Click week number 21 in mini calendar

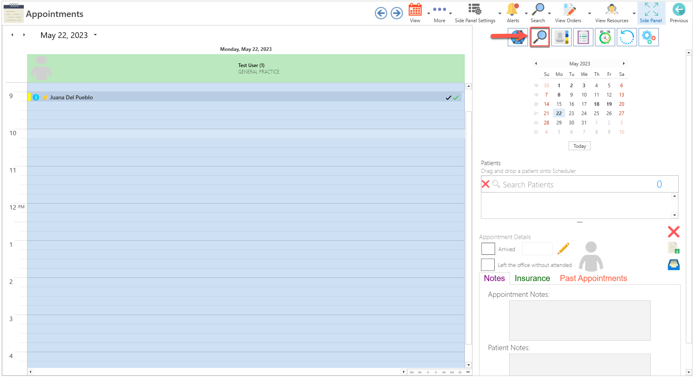536,113
